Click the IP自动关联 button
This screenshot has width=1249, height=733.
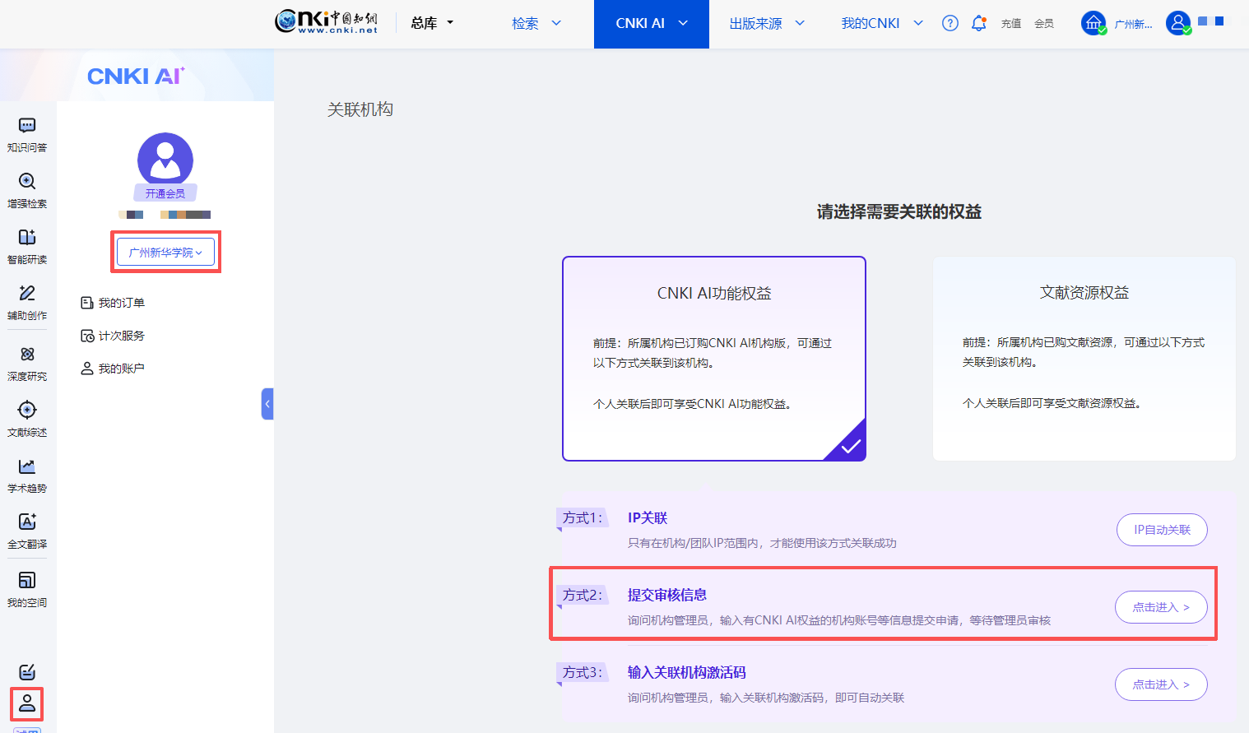(1161, 530)
